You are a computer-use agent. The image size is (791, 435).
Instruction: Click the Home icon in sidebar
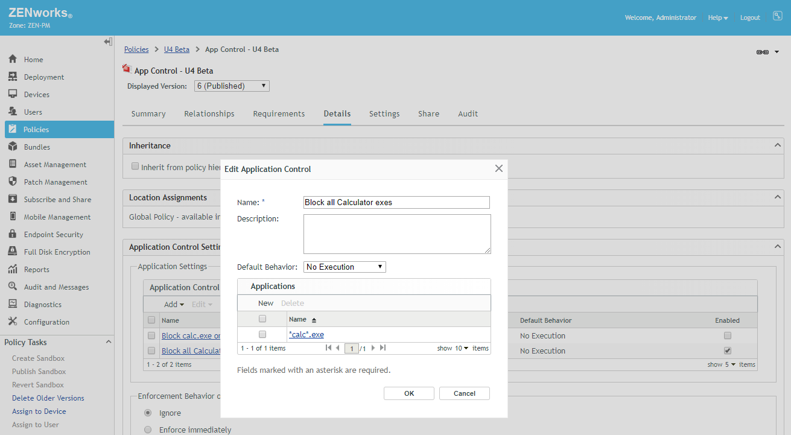(12, 59)
